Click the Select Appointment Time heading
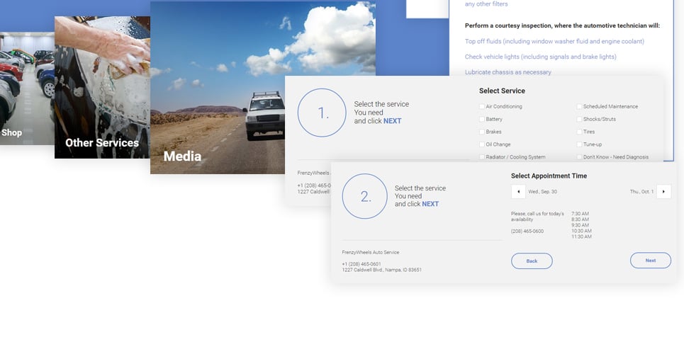684x354 pixels. [x=549, y=176]
